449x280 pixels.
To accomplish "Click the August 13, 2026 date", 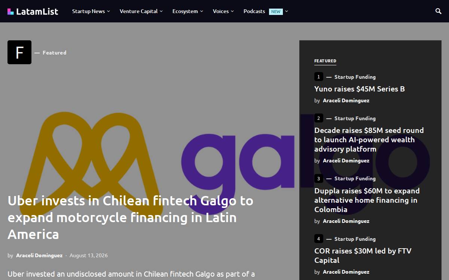I will (x=89, y=256).
